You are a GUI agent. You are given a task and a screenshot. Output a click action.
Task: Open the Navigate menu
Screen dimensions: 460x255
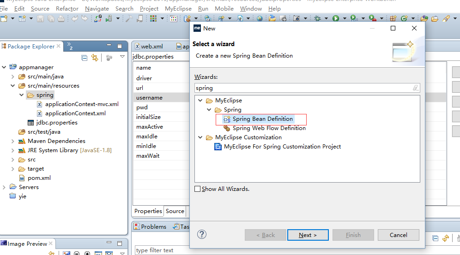tap(97, 8)
